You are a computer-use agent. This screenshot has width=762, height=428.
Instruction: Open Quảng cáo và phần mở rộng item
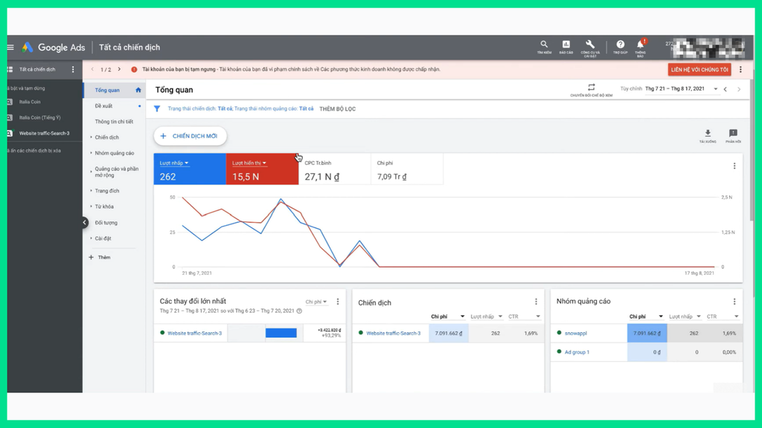click(x=117, y=172)
